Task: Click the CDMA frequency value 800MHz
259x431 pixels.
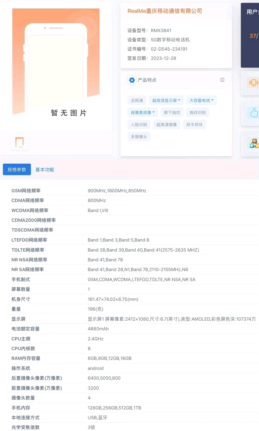Action: (97, 200)
